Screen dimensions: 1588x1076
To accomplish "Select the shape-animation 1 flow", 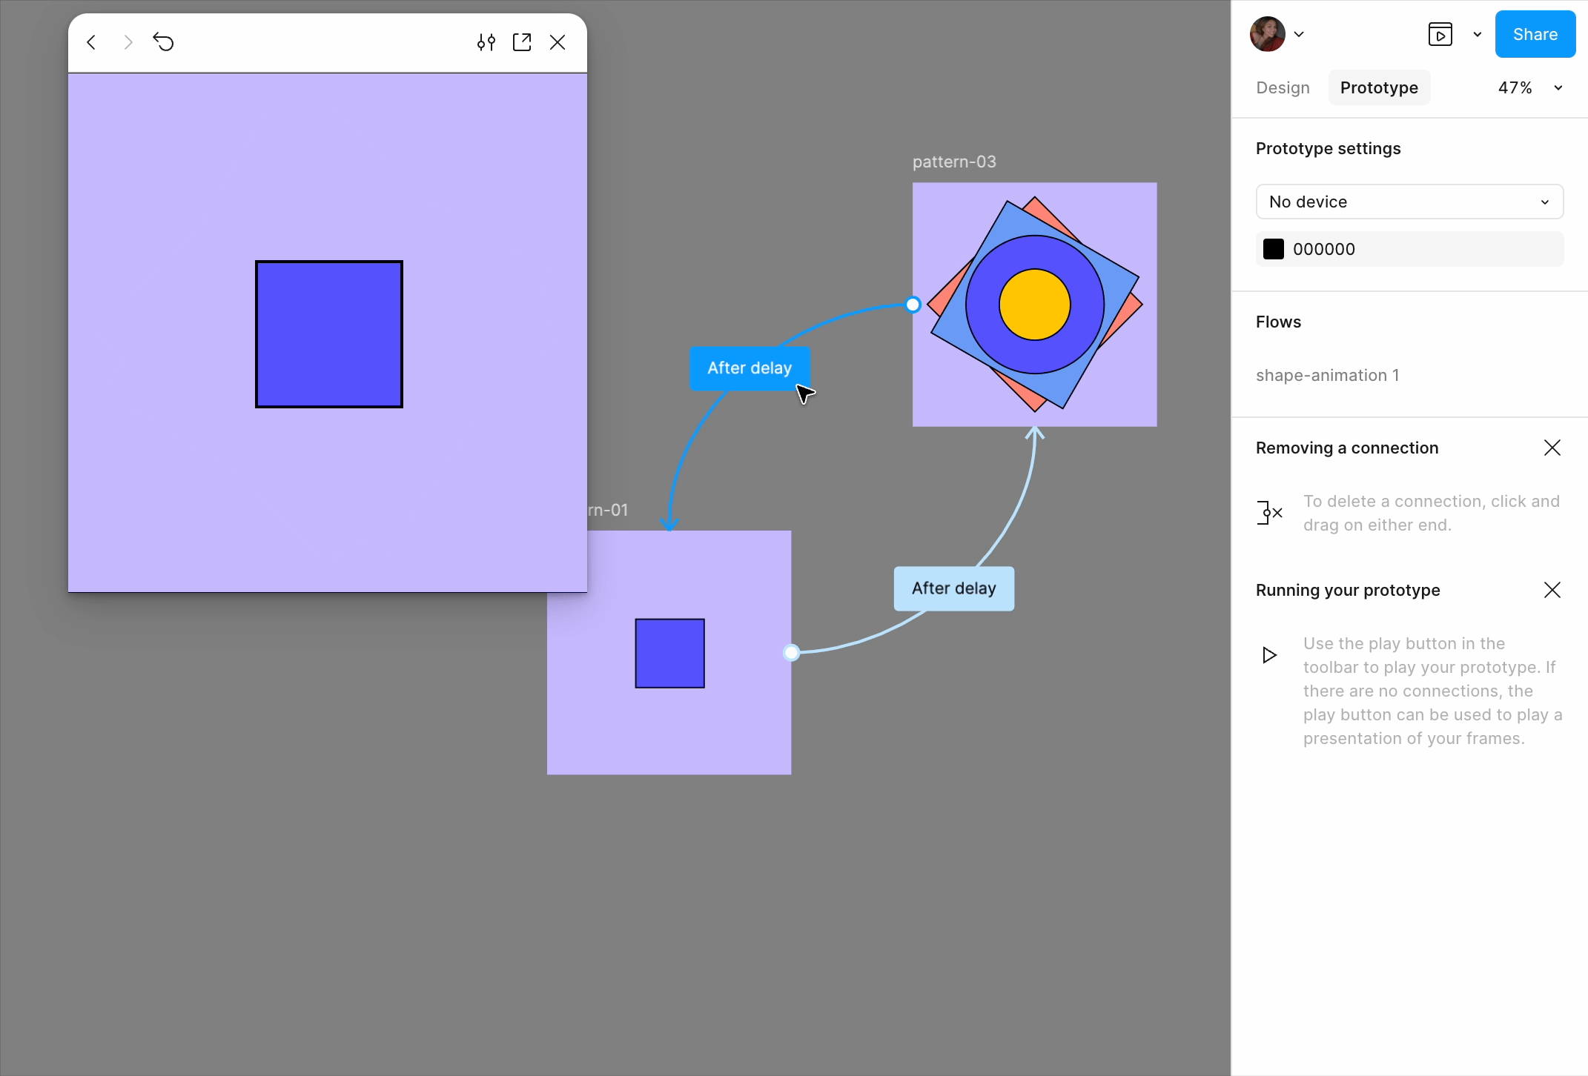I will click(1327, 375).
